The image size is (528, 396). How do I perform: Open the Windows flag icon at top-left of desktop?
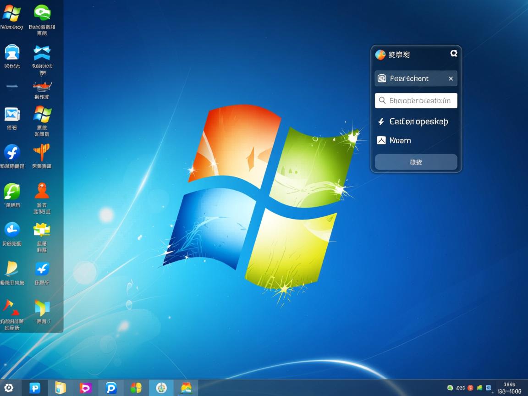(11, 14)
